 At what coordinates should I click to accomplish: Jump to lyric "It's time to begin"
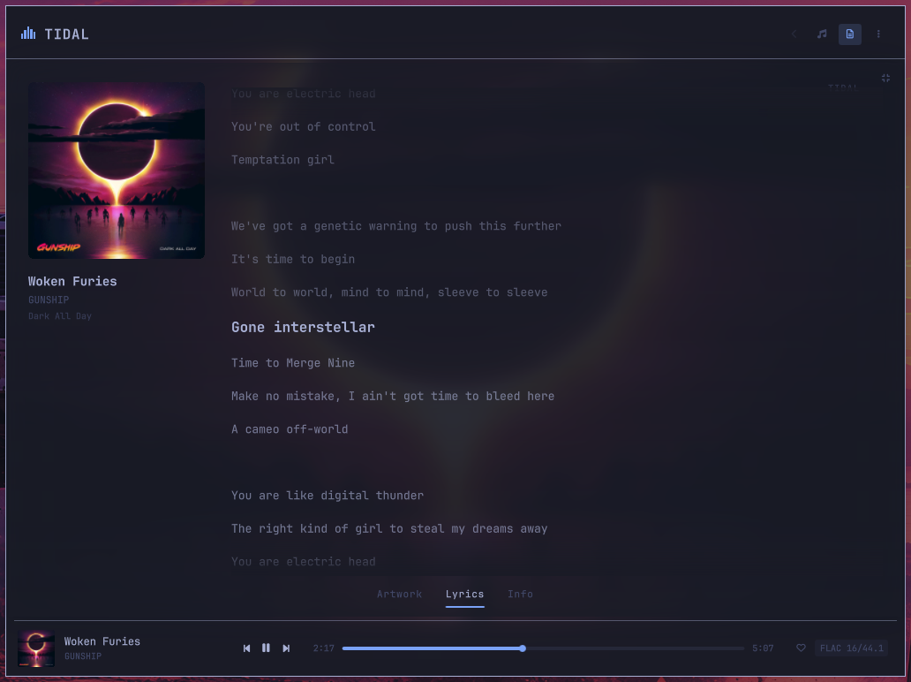coord(293,260)
